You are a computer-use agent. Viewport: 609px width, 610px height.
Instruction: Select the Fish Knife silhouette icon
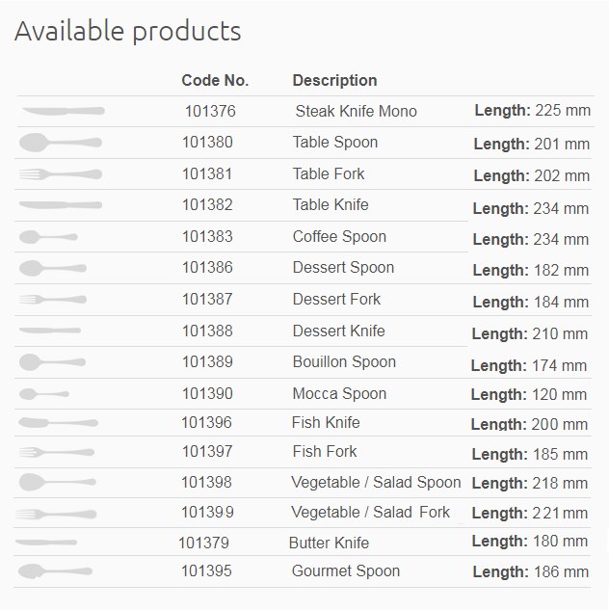59,422
